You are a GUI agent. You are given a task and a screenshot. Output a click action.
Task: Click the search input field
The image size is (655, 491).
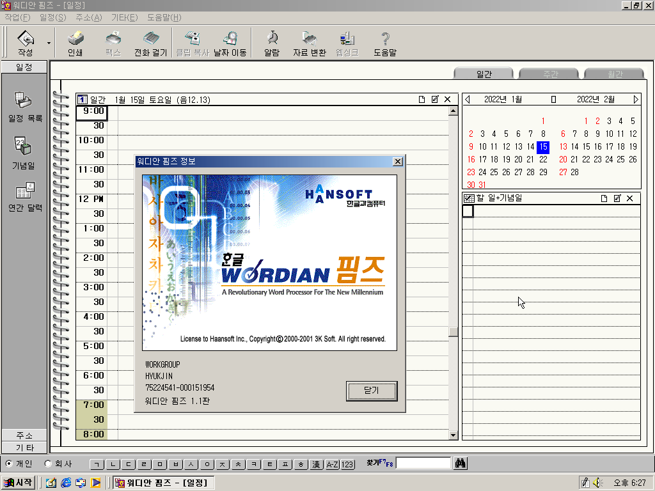tap(423, 464)
